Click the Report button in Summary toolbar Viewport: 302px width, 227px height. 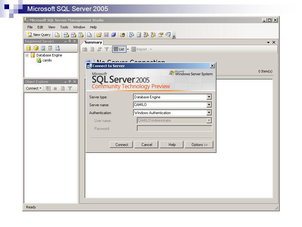click(x=139, y=49)
